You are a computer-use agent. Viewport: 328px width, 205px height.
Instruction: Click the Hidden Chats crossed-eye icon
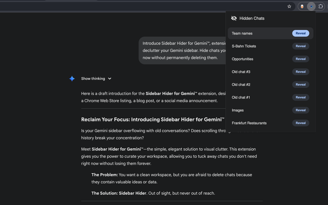point(234,18)
